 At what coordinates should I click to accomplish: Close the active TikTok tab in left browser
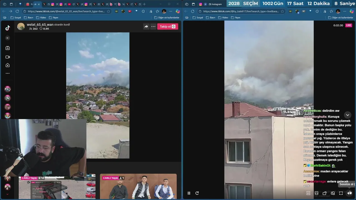click(39, 4)
